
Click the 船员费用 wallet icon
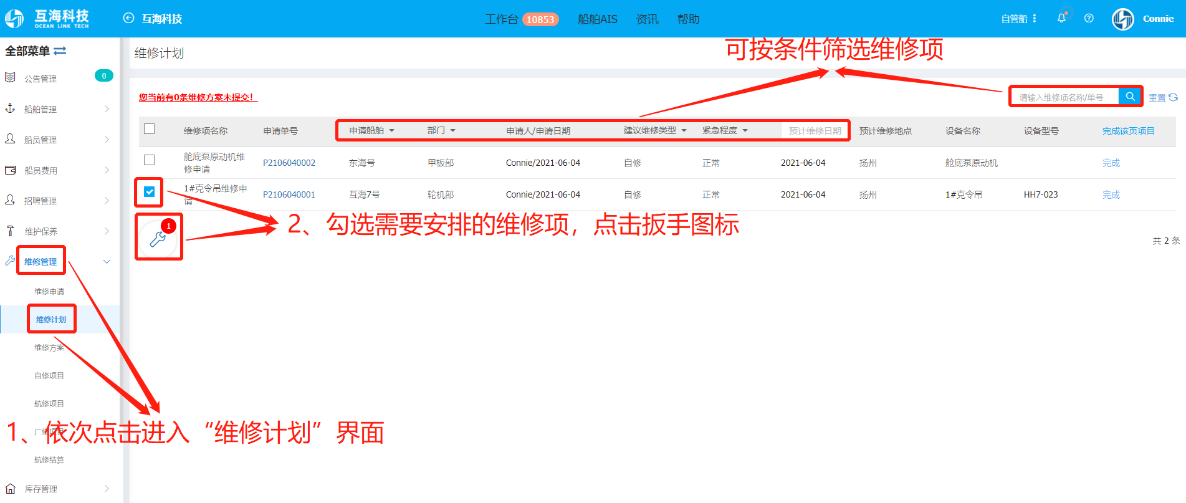[10, 170]
